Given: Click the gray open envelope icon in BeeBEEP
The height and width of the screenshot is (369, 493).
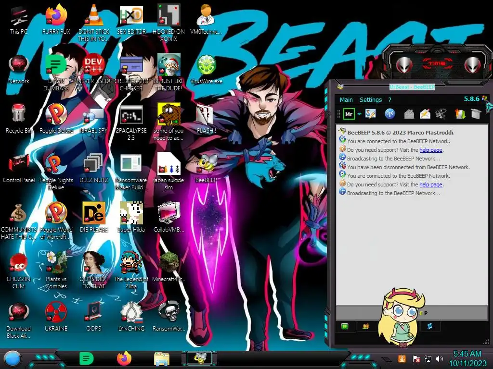Looking at the screenshot, I should pos(409,114).
